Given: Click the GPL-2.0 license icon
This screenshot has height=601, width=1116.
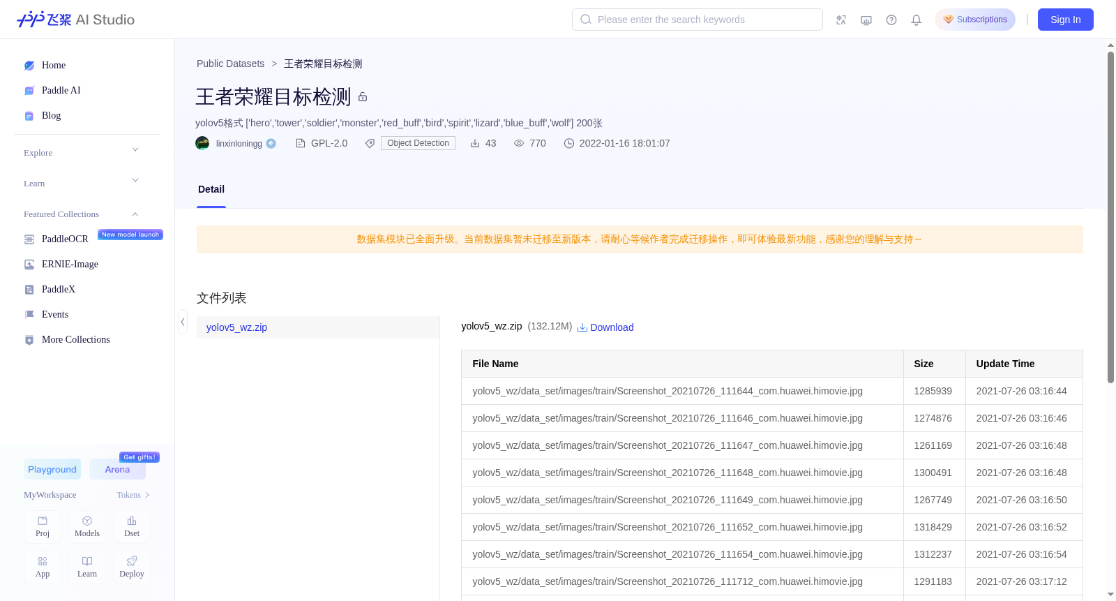Looking at the screenshot, I should click(301, 143).
